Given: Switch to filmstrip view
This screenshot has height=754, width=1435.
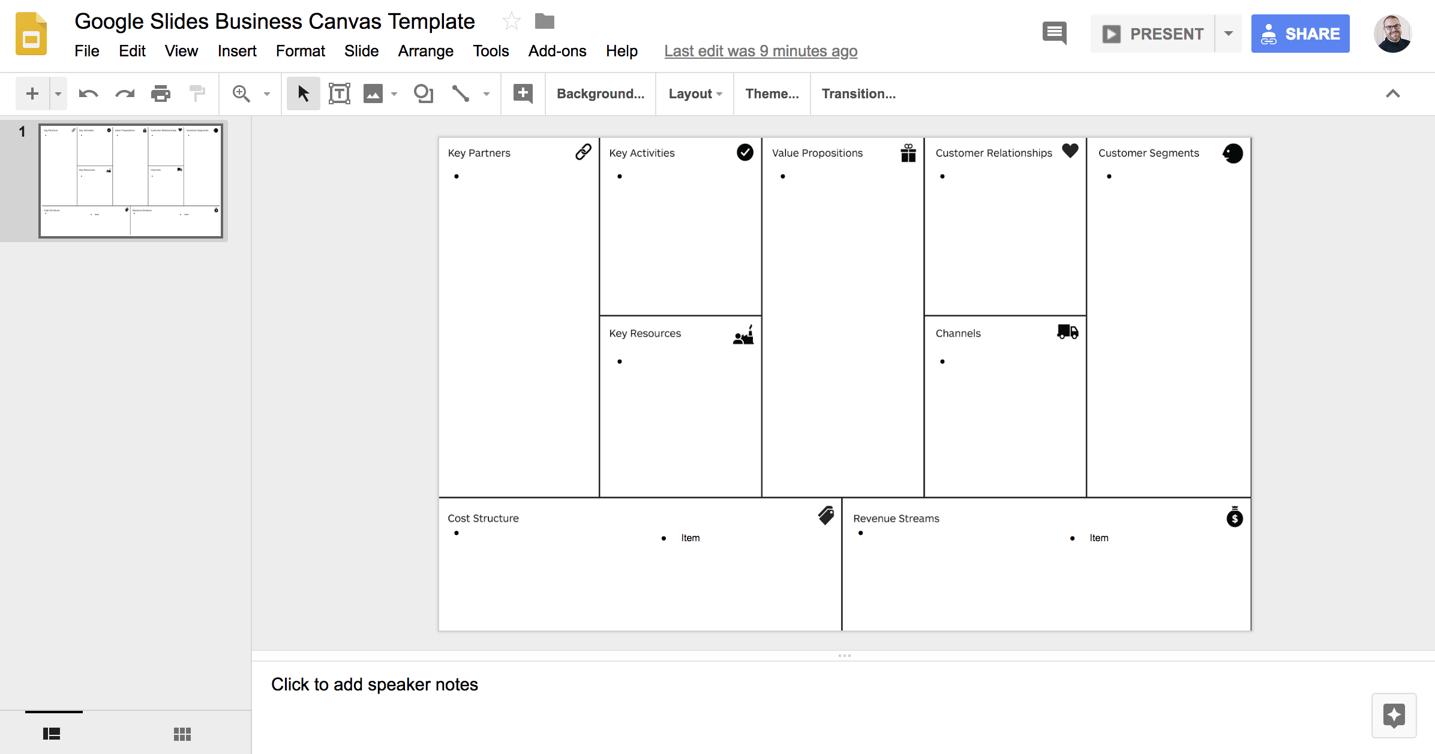Looking at the screenshot, I should [x=52, y=734].
